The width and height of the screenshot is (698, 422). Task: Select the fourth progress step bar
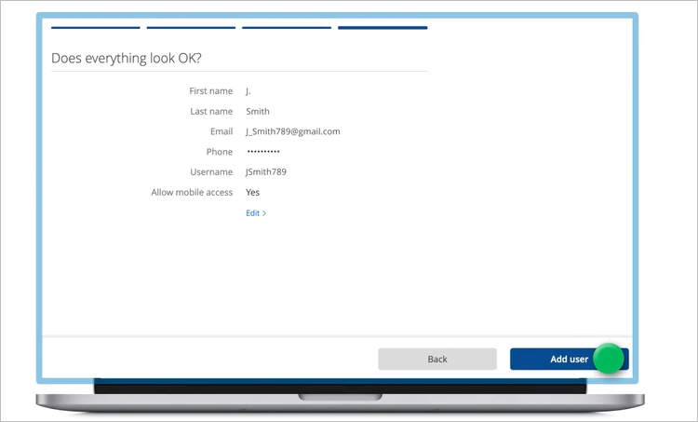click(x=383, y=28)
